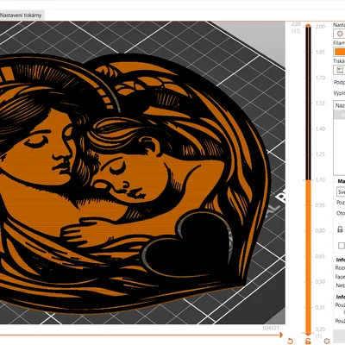
Task: Open the Nastavení tiskárny tab
Action: pyautogui.click(x=22, y=16)
